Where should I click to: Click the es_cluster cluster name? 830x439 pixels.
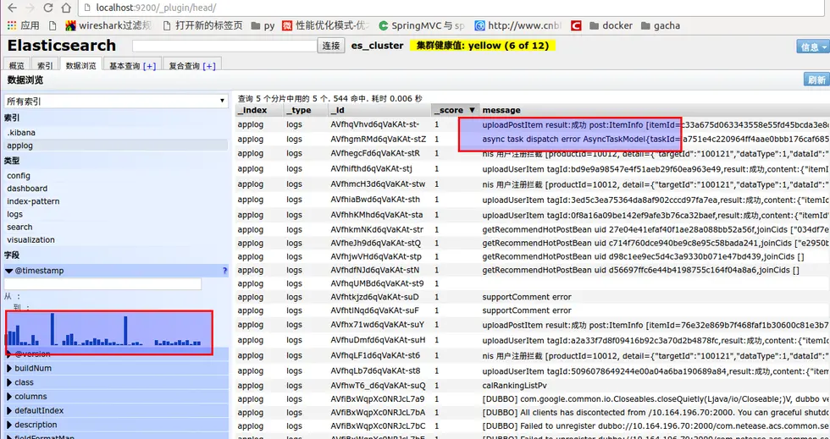(378, 46)
